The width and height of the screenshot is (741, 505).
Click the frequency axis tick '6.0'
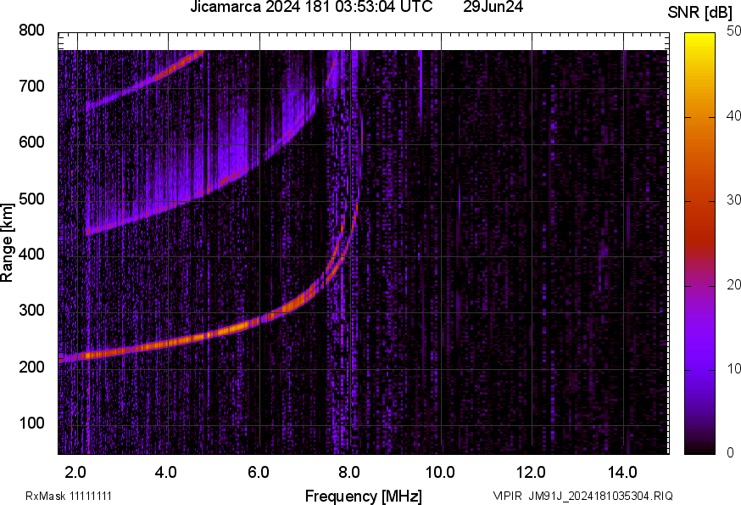click(x=258, y=473)
